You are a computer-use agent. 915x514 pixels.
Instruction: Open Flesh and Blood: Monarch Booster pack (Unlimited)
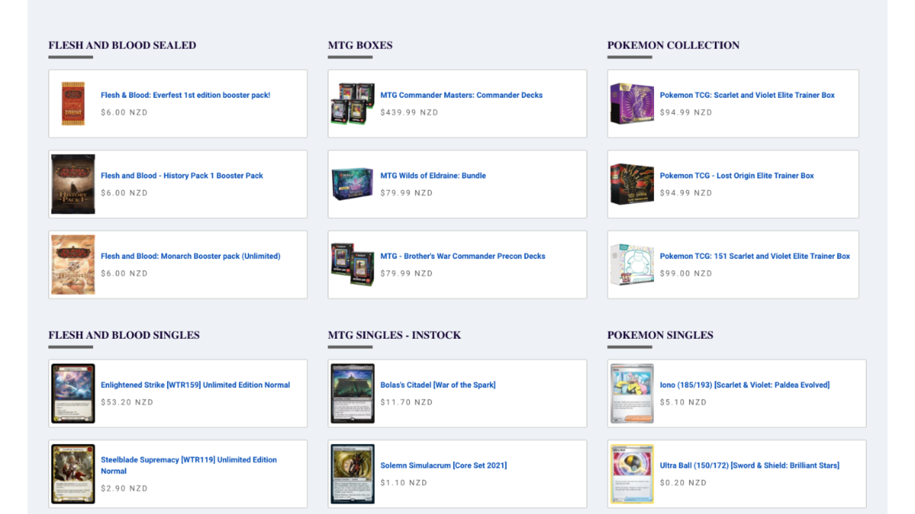(x=190, y=256)
